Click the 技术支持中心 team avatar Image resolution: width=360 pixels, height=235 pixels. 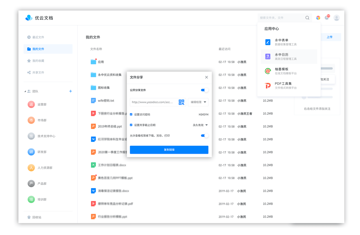point(31,136)
